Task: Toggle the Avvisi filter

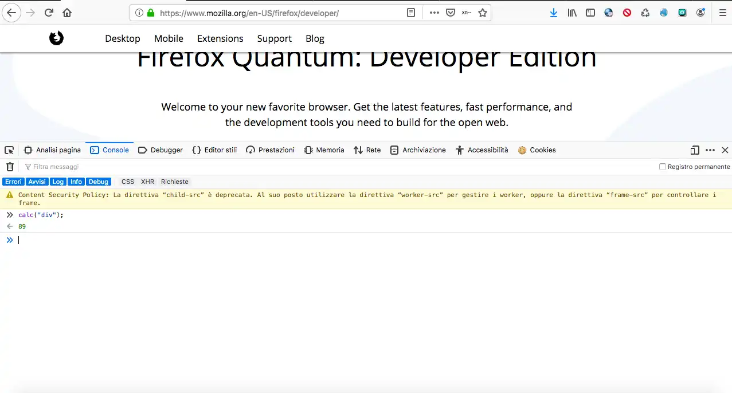Action: (37, 182)
